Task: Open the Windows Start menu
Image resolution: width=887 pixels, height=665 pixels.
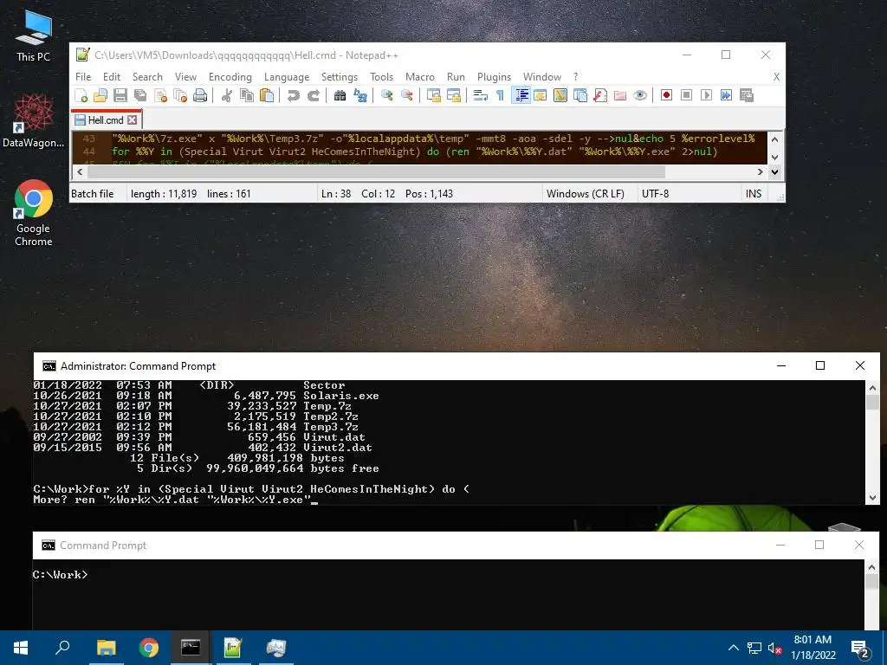Action: point(21,648)
